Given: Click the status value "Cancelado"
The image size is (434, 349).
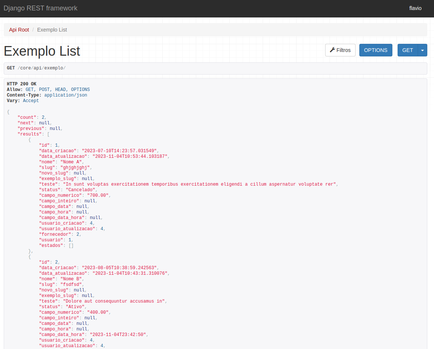Looking at the screenshot, I should pos(81,190).
